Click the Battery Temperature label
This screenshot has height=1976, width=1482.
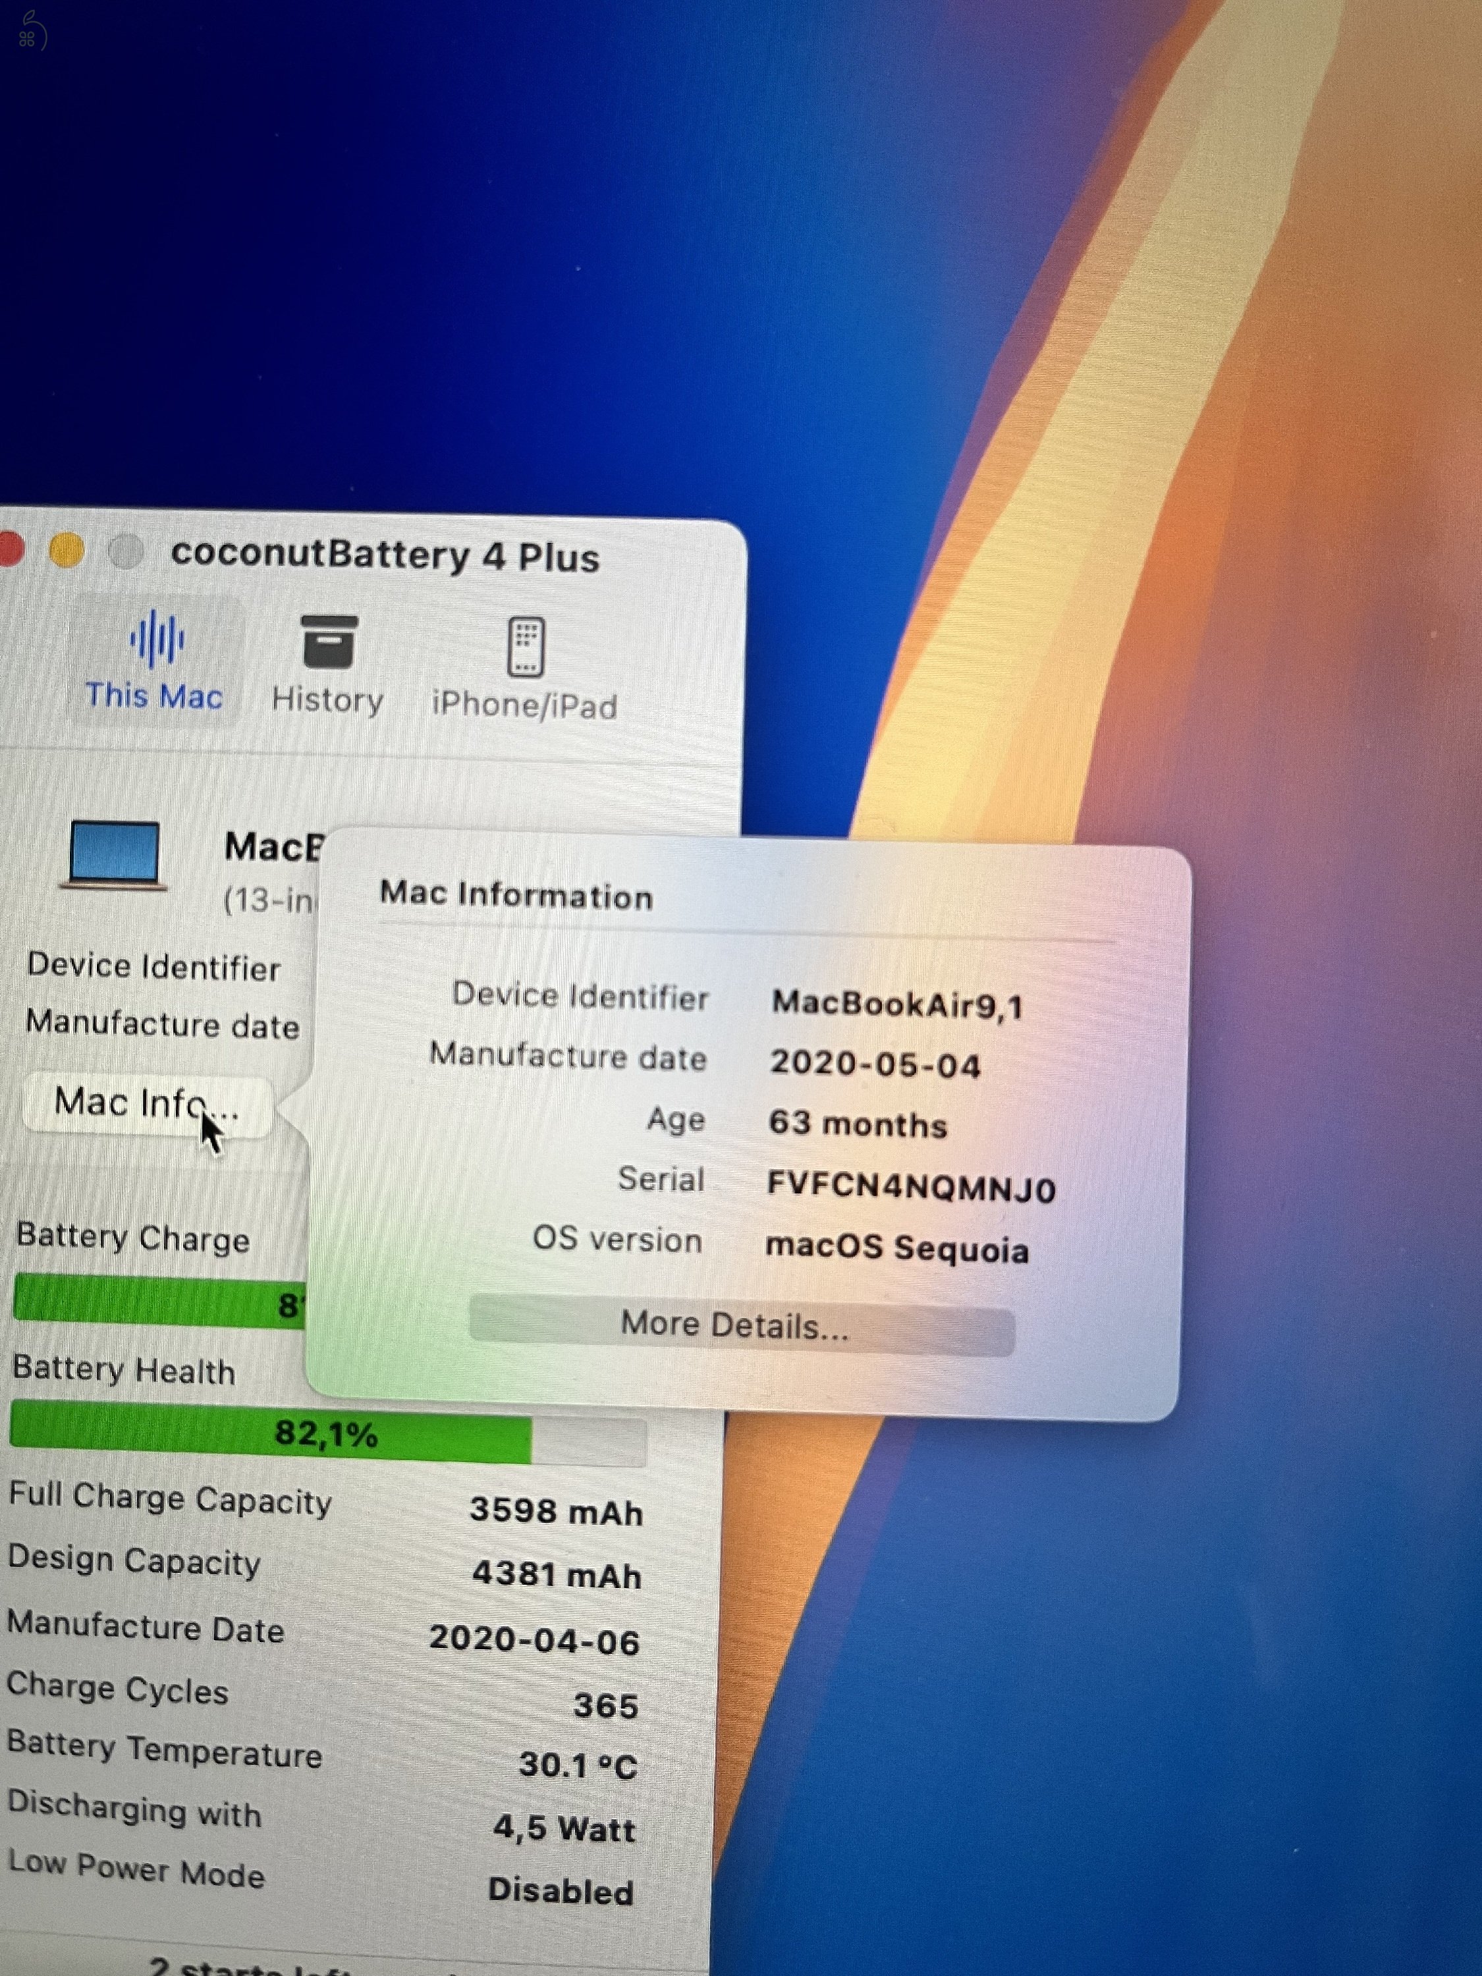pyautogui.click(x=165, y=1749)
